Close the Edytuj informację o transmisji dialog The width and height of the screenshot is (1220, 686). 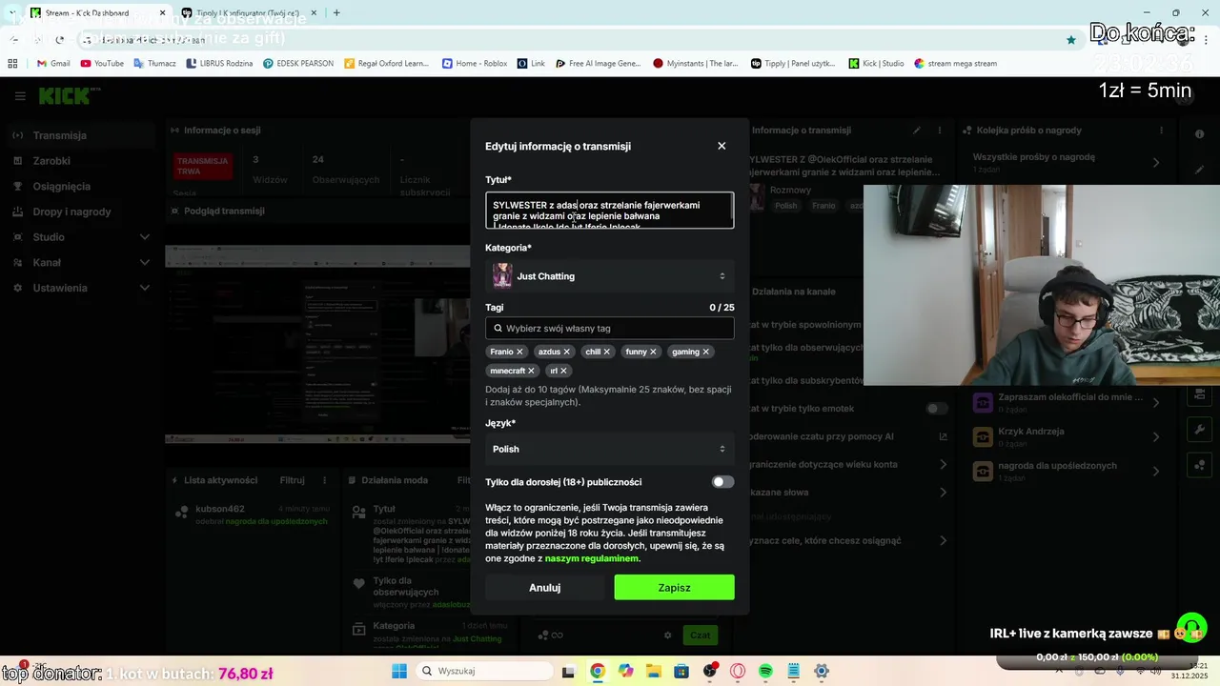[722, 146]
